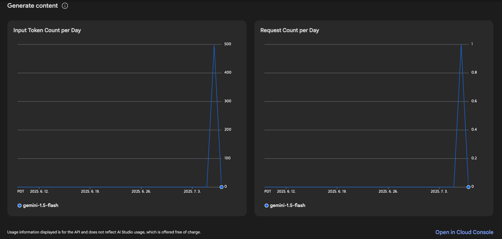Click the 'Input Token Count per Day' title
The height and width of the screenshot is (239, 502).
click(47, 30)
